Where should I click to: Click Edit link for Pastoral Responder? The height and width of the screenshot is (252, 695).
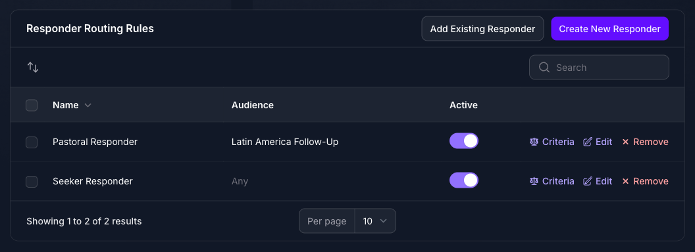click(598, 142)
